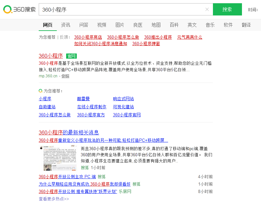Open news article 360小程序重新定义小程序玩法
Screen dimensions: 261x203
[103, 140]
